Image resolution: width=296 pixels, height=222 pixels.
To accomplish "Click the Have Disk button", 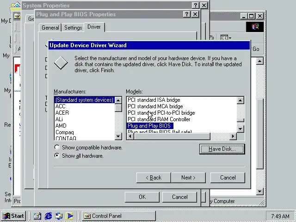I will click(222, 149).
